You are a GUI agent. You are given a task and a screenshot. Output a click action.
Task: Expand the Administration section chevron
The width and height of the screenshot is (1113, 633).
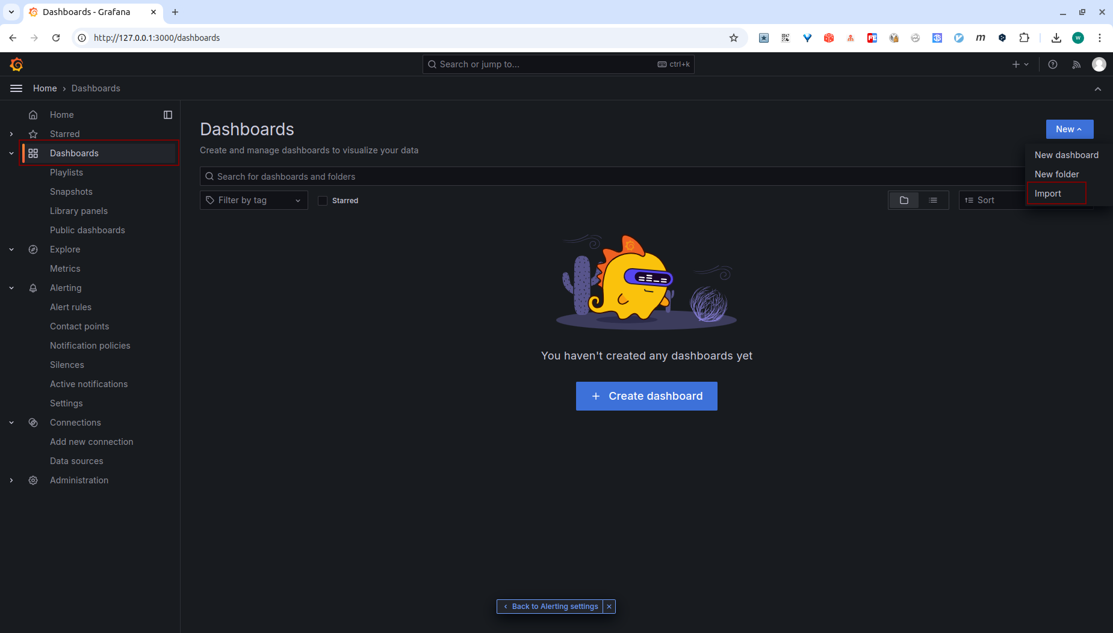[11, 480]
